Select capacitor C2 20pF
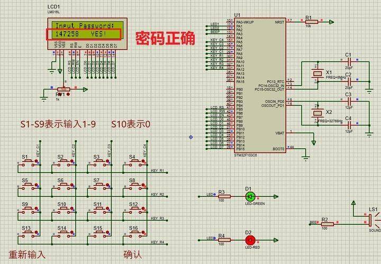 (349, 81)
